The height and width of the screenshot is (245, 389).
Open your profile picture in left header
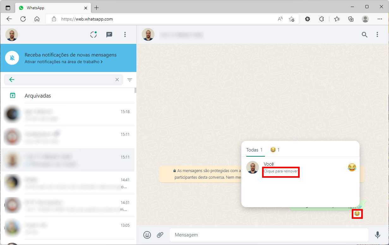(x=12, y=35)
